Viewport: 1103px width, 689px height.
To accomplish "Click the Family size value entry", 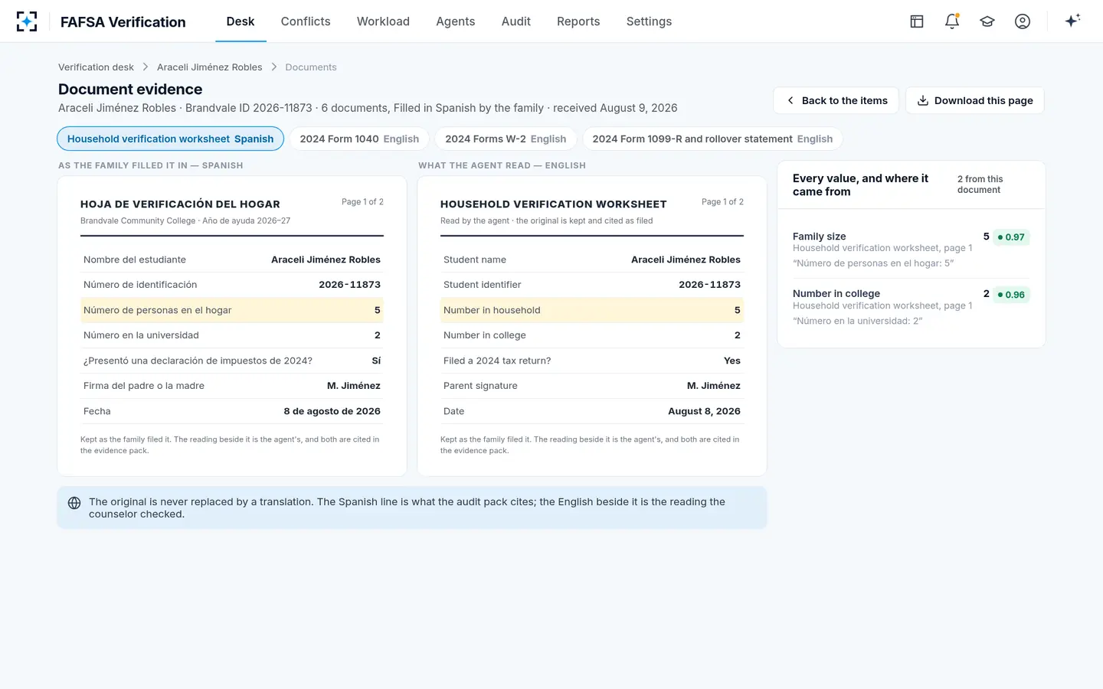I will pos(912,250).
